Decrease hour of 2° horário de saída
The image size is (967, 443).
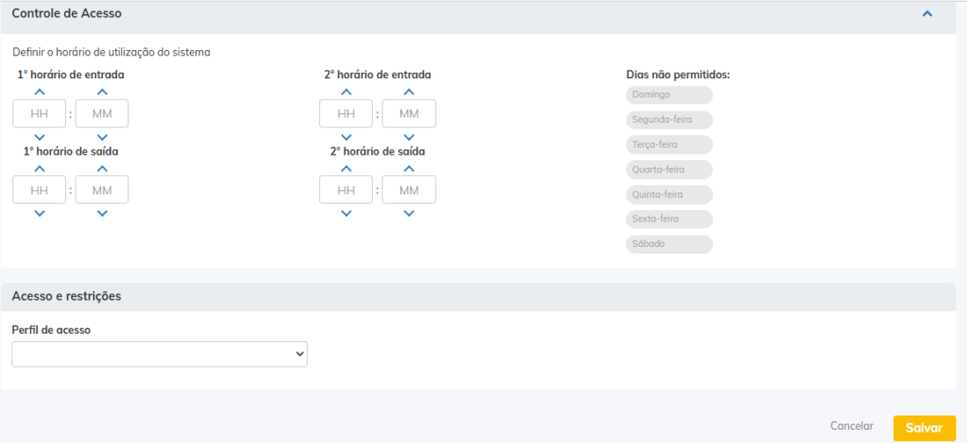coord(346,213)
